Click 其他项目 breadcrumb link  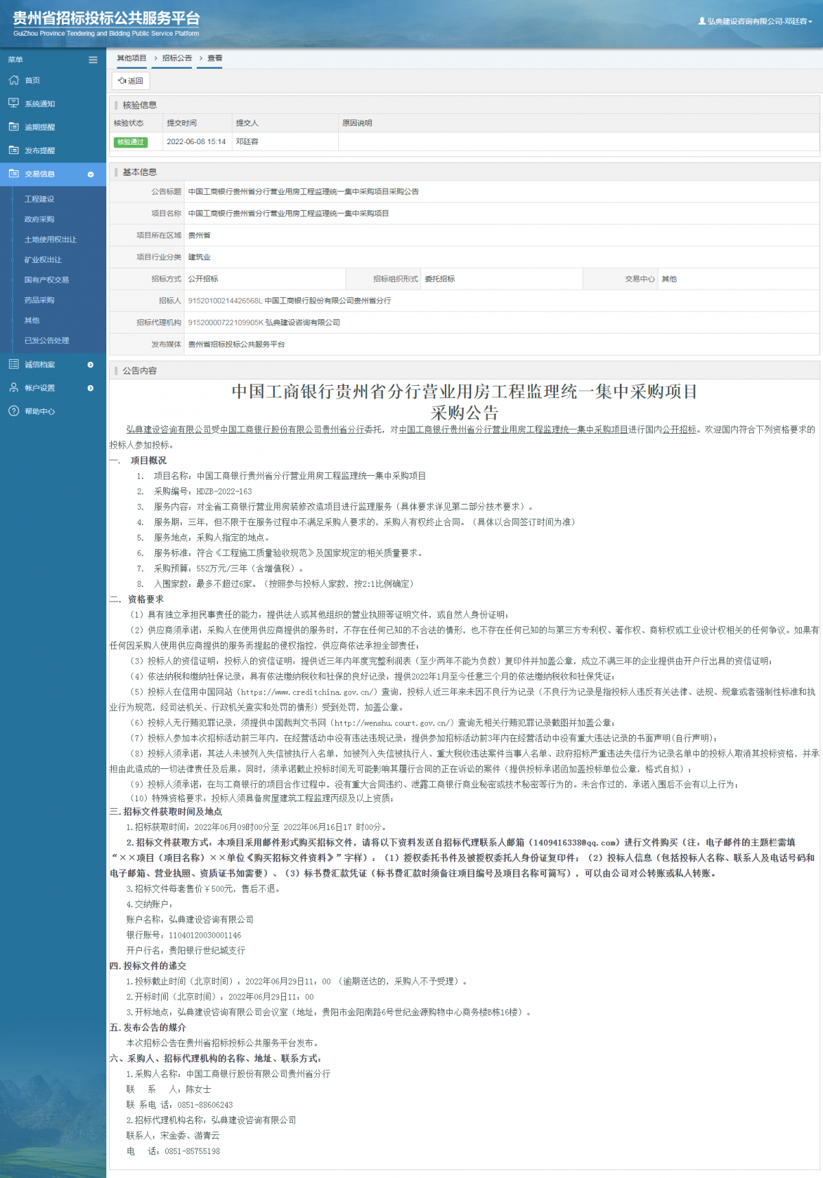[132, 58]
